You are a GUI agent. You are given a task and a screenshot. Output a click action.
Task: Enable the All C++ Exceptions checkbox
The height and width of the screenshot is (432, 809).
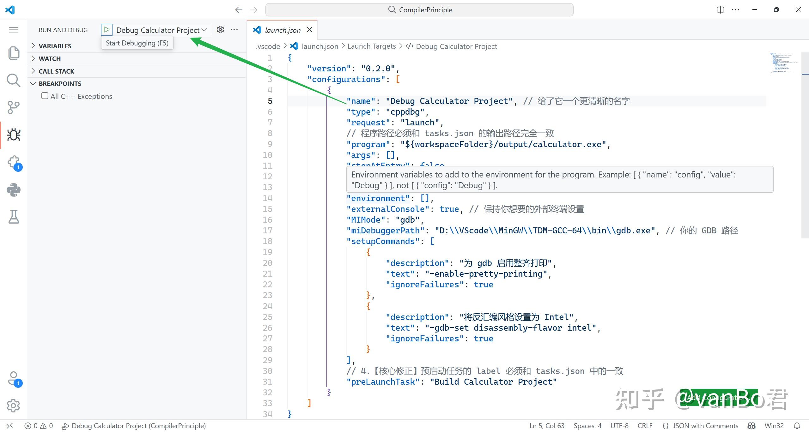tap(45, 95)
